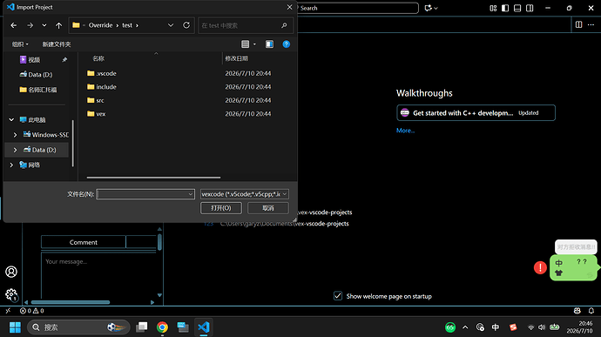Open view options dropdown arrow

click(x=254, y=44)
